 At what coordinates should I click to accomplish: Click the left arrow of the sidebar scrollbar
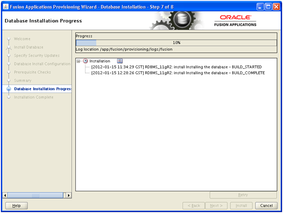(5, 195)
